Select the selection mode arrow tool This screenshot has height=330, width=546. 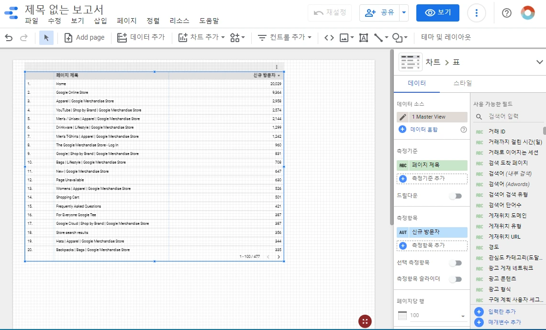(46, 38)
